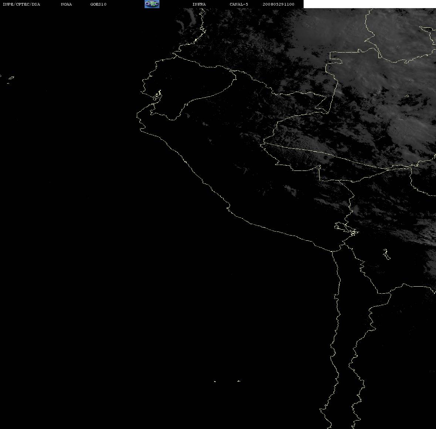Click the CPTEC logo in header
The height and width of the screenshot is (429, 436).
tap(152, 4)
